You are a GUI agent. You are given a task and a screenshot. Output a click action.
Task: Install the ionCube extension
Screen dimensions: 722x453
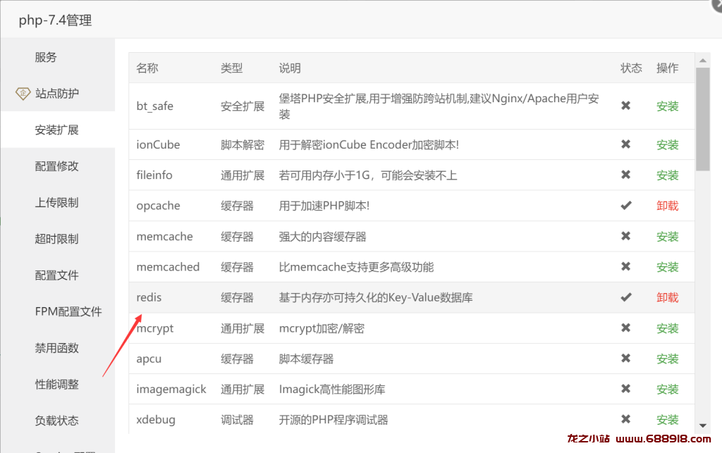point(667,145)
